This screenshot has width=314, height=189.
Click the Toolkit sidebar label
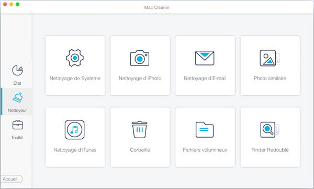click(x=17, y=138)
